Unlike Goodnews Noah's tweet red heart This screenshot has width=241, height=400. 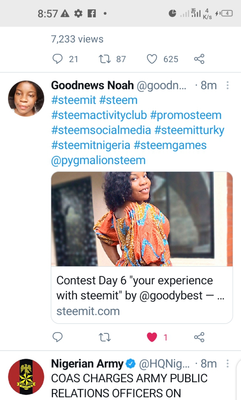(x=152, y=337)
